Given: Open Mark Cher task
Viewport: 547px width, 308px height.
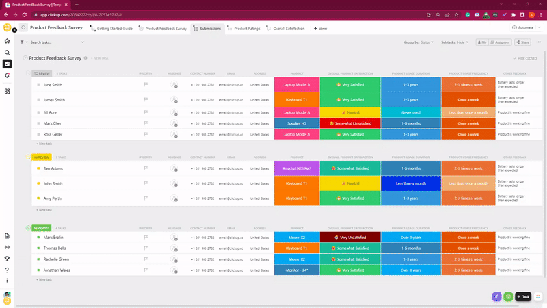Looking at the screenshot, I should [x=53, y=123].
